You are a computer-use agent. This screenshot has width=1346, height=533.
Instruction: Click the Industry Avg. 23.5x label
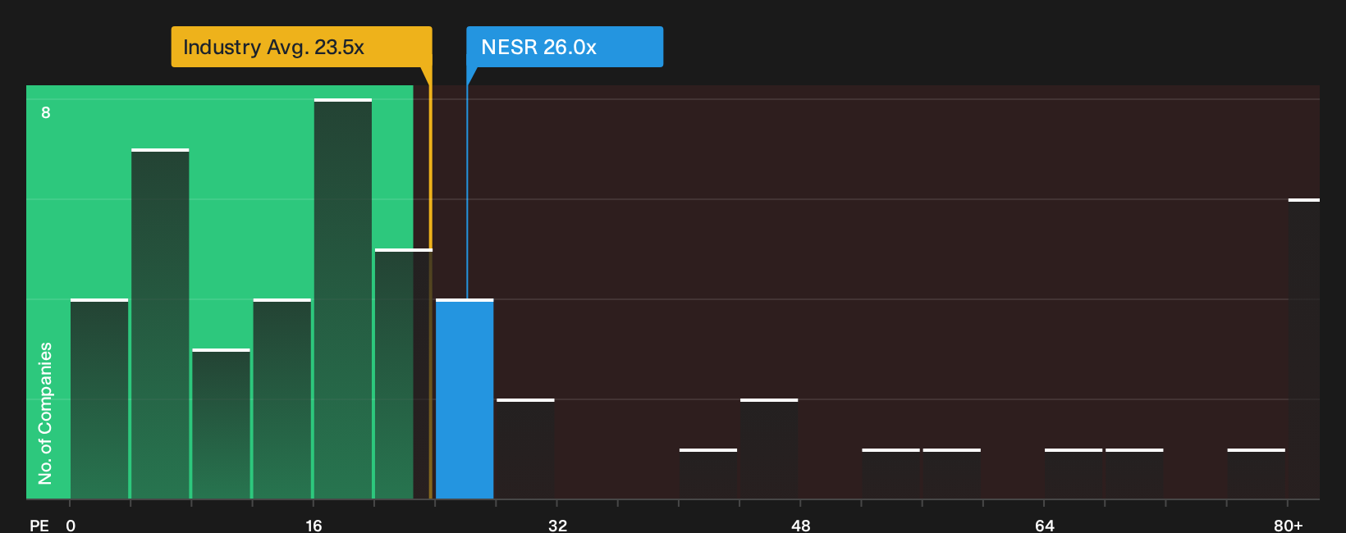(301, 47)
